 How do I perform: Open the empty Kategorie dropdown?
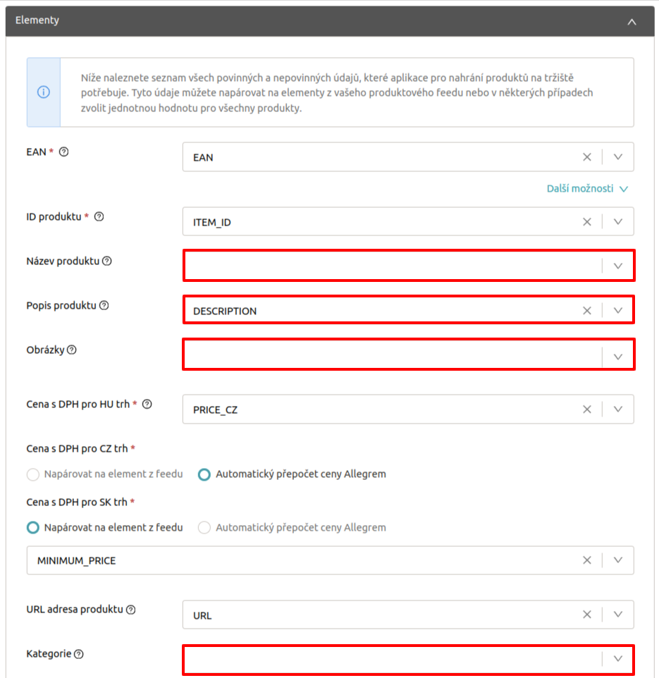click(x=618, y=659)
